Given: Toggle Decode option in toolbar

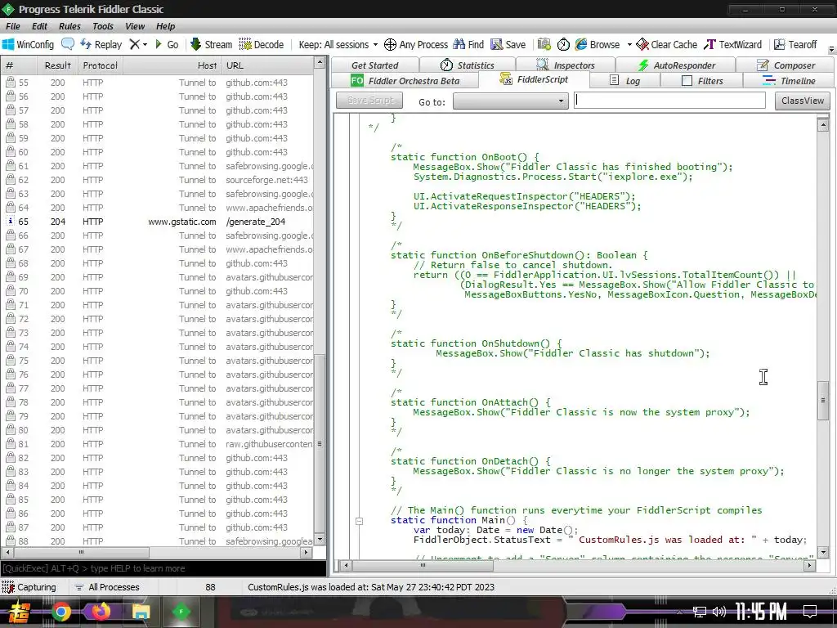Looking at the screenshot, I should coord(261,44).
